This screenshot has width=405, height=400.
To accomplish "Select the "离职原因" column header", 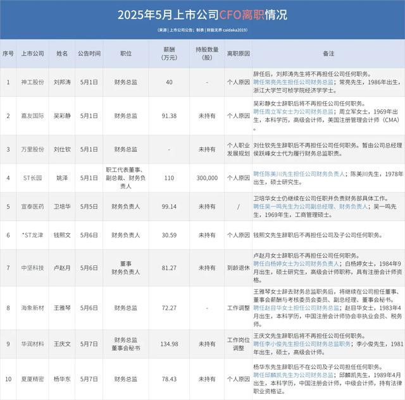I will (x=239, y=54).
